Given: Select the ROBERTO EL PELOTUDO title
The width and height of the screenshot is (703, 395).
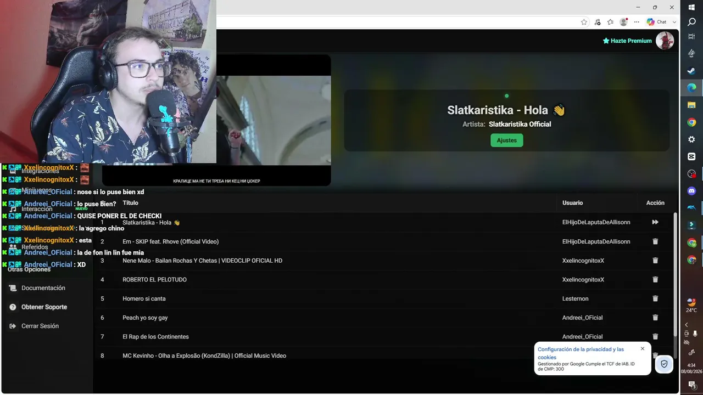Looking at the screenshot, I should pyautogui.click(x=154, y=280).
